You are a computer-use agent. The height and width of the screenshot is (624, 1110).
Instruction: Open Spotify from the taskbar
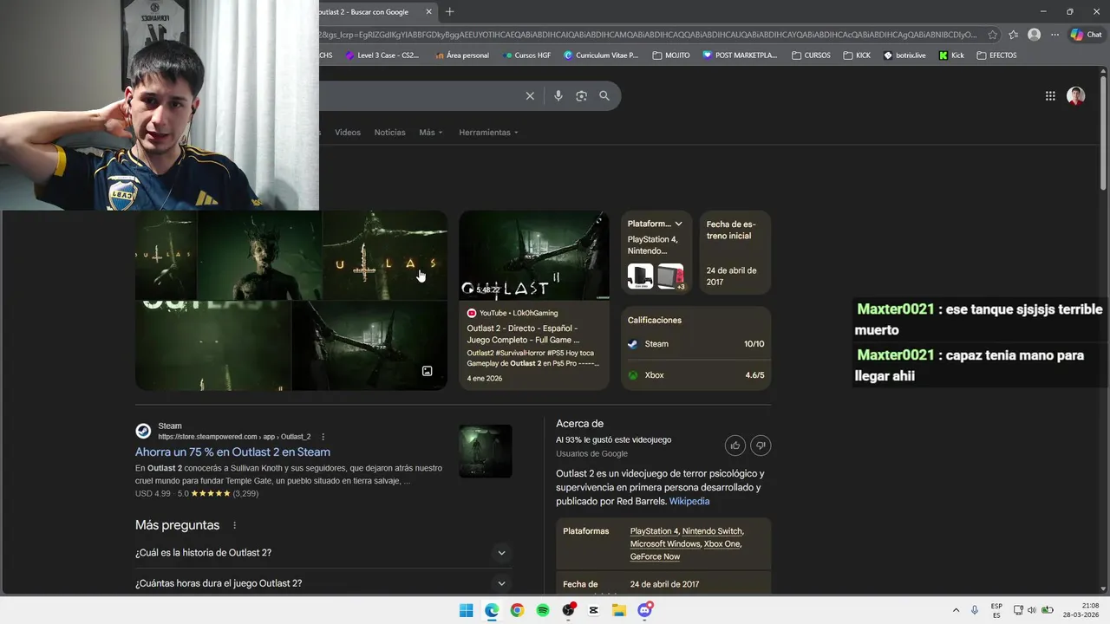(543, 610)
